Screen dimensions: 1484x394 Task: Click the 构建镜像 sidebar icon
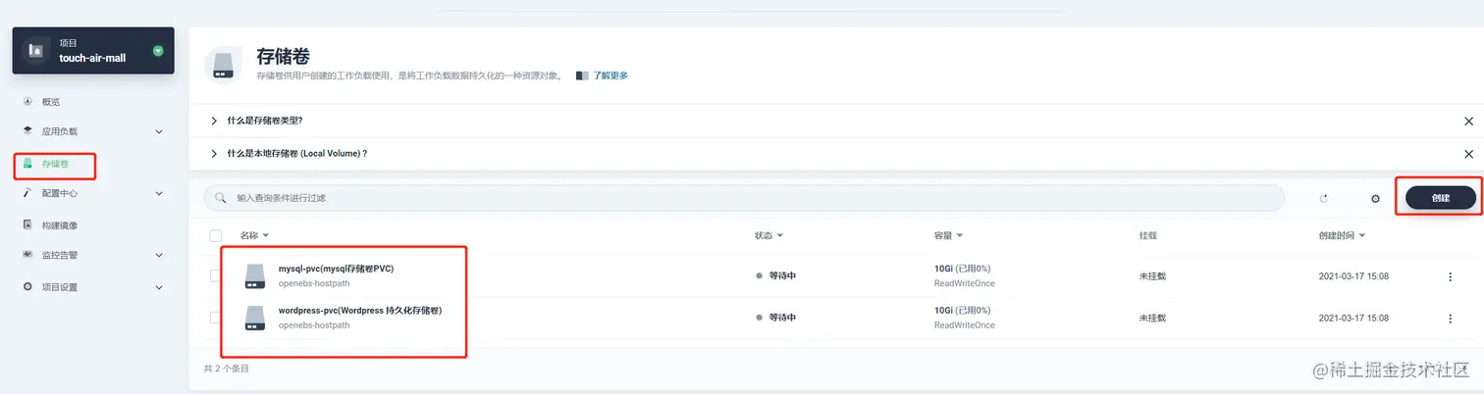click(x=27, y=224)
